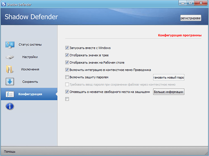Uncheck Запускать вместе с Windows
Image resolution: width=209 pixels, height=156 pixels.
[67, 48]
